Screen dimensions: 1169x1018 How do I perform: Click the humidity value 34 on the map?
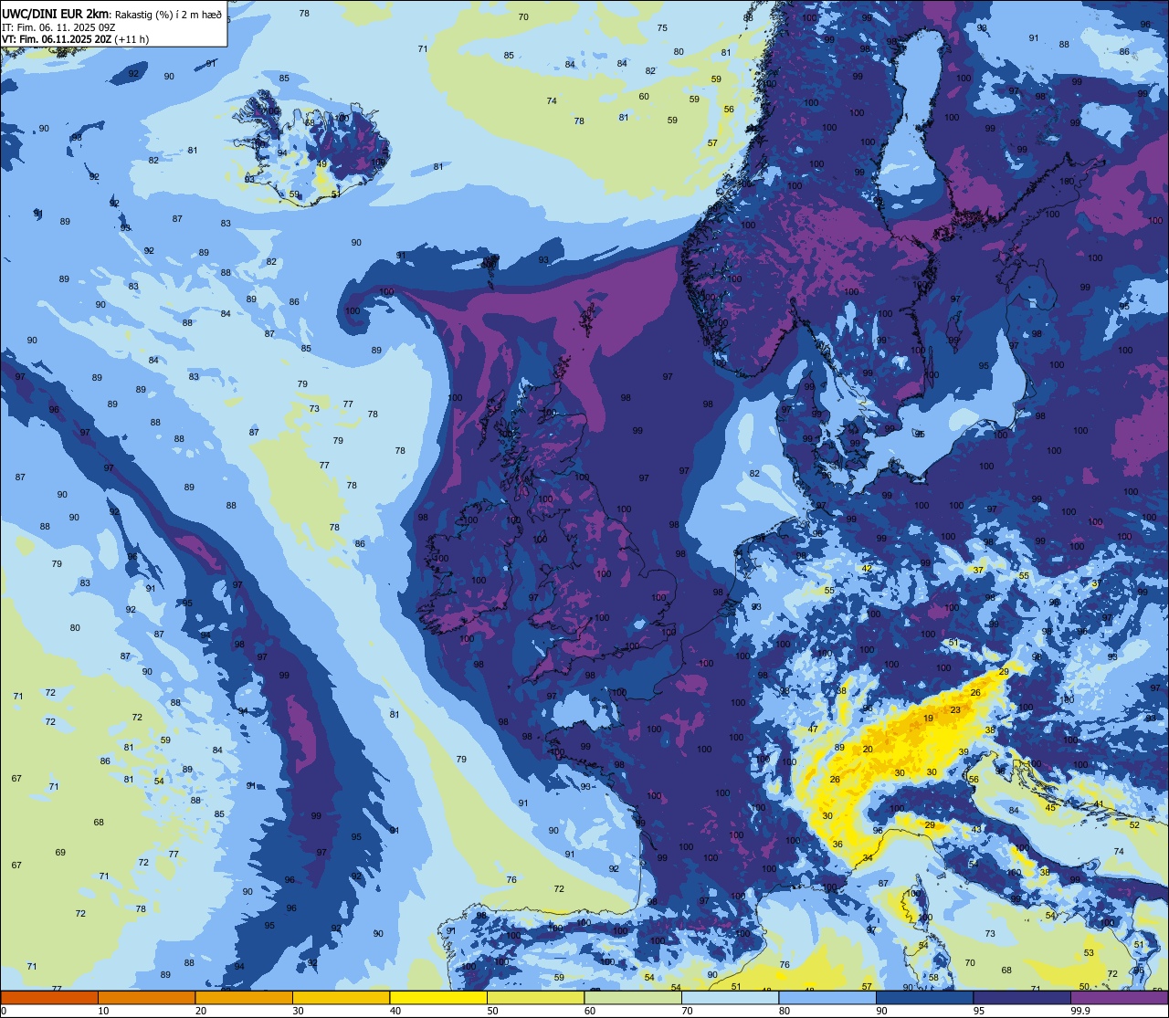(868, 857)
